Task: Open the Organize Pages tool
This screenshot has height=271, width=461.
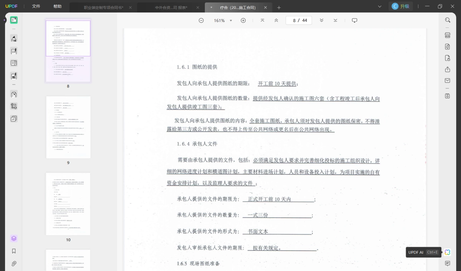Action: 14,94
